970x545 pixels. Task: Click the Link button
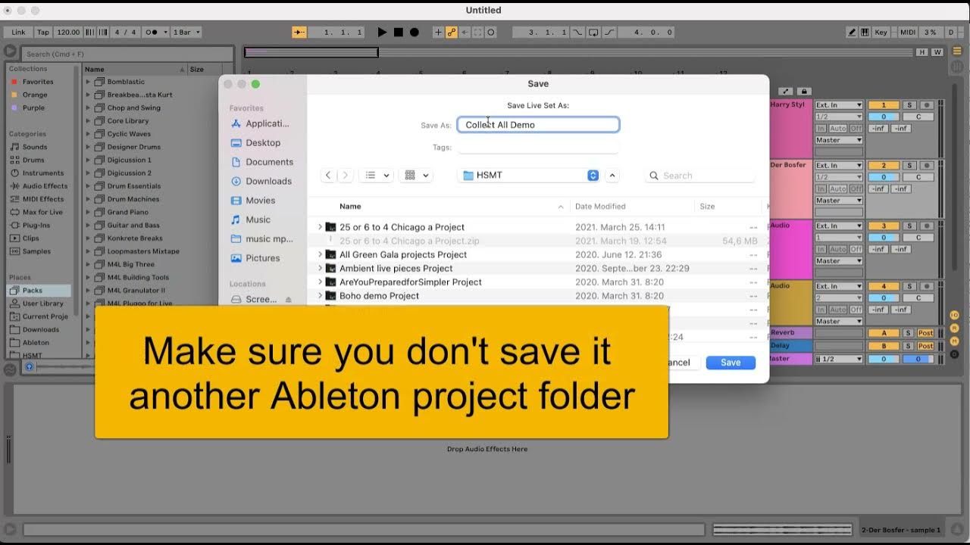18,33
